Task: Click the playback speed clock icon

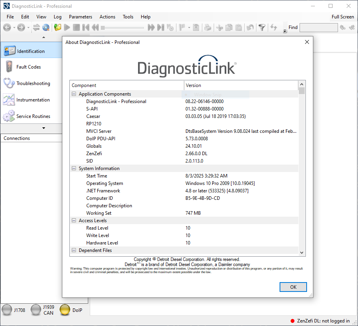Action: tap(170, 27)
